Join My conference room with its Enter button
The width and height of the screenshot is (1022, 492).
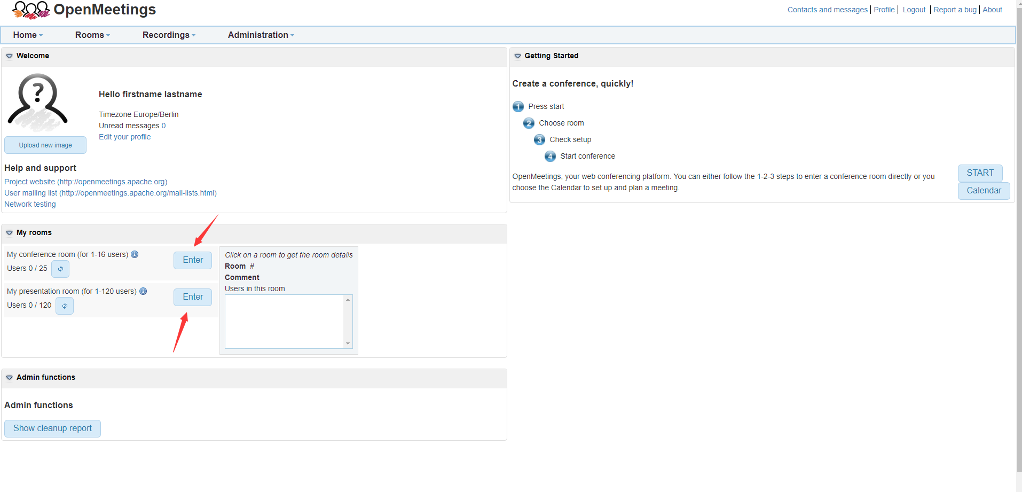193,260
